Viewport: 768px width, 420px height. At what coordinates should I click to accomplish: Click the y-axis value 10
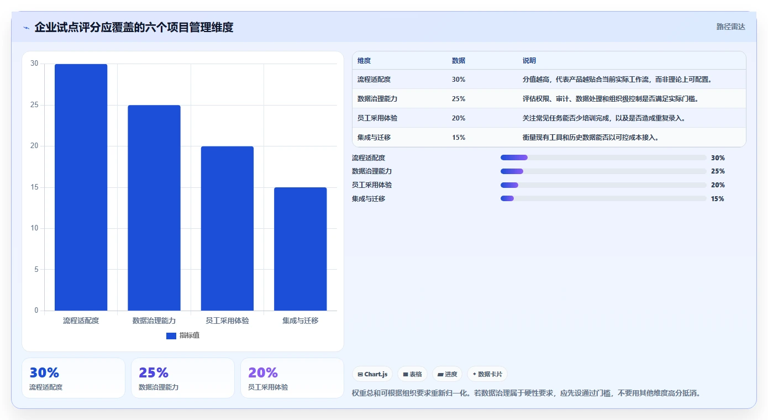[34, 228]
